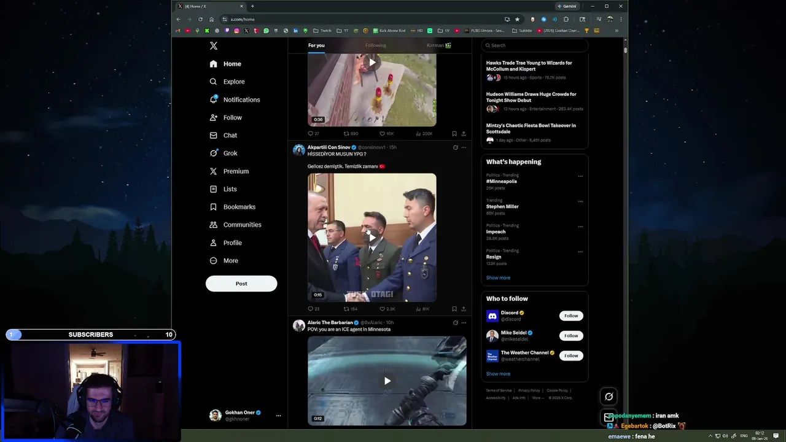Go to Home in X sidebar

pos(225,64)
